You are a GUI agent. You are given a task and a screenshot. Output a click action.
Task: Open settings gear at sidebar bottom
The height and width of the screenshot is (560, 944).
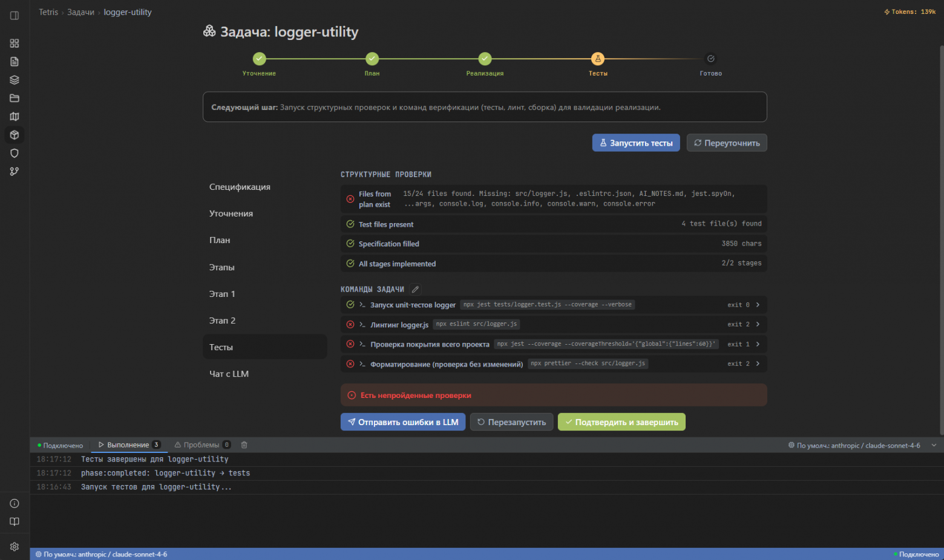pyautogui.click(x=15, y=547)
